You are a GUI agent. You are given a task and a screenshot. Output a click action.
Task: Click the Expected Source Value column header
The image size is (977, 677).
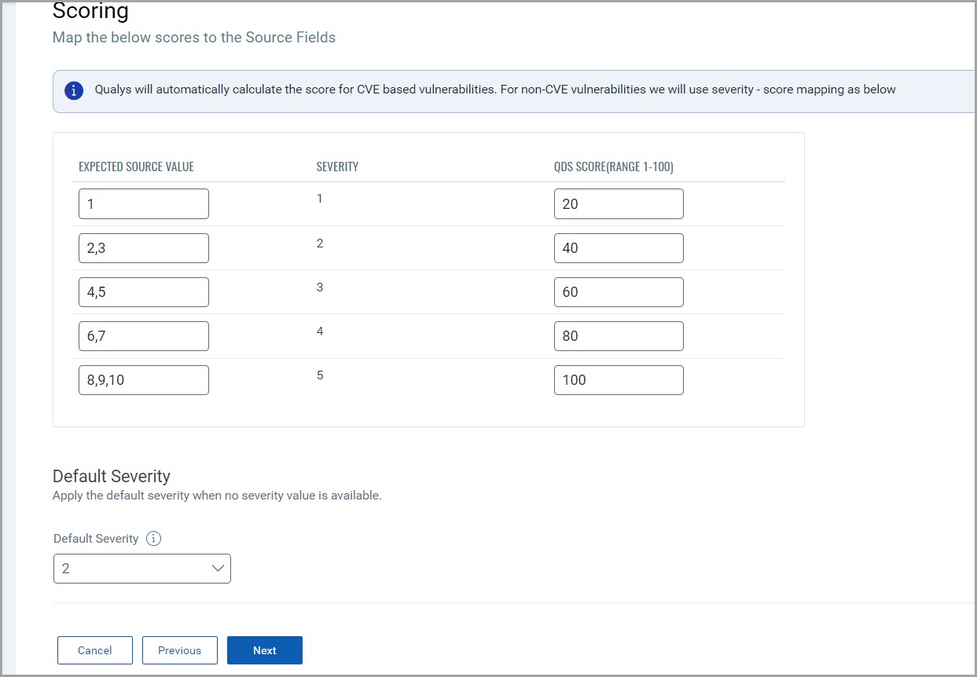(136, 167)
